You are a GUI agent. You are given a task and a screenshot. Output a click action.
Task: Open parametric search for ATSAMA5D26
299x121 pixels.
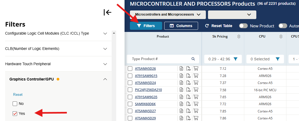pyautogui.click(x=181, y=69)
